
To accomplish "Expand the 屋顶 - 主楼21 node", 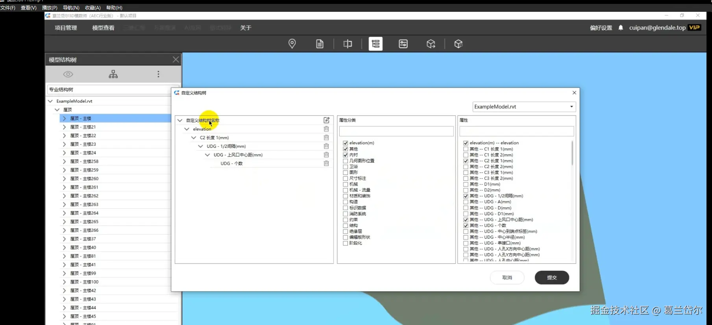I will click(x=64, y=127).
